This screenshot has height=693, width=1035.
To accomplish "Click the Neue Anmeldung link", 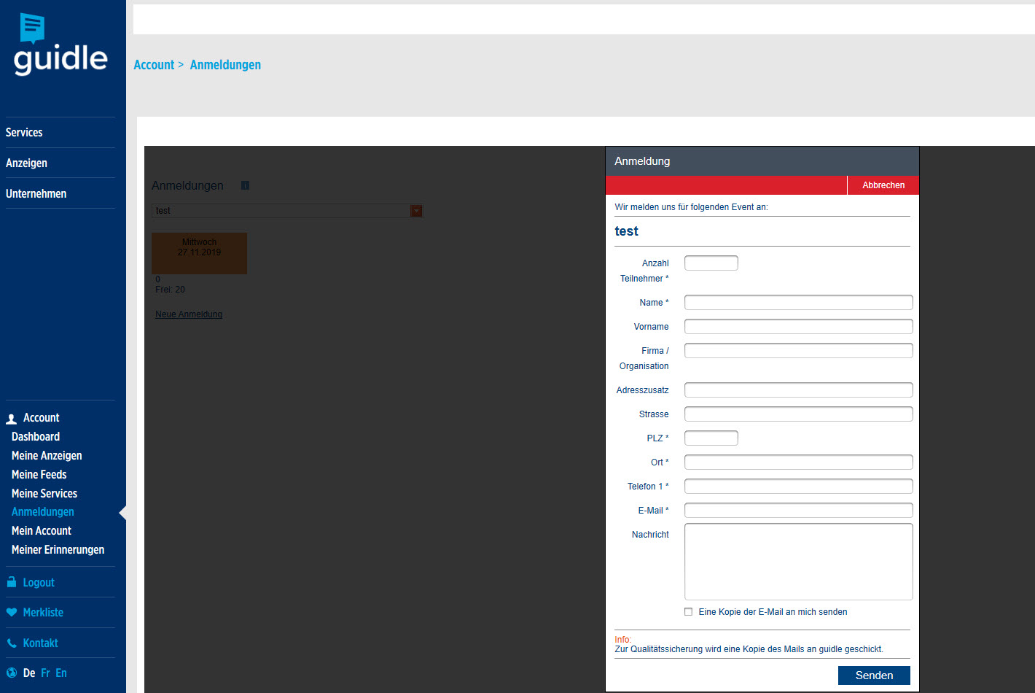I will [x=189, y=314].
